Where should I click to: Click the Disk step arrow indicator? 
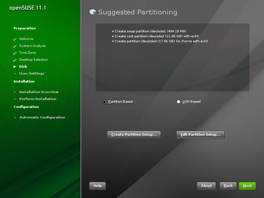pyautogui.click(x=15, y=67)
